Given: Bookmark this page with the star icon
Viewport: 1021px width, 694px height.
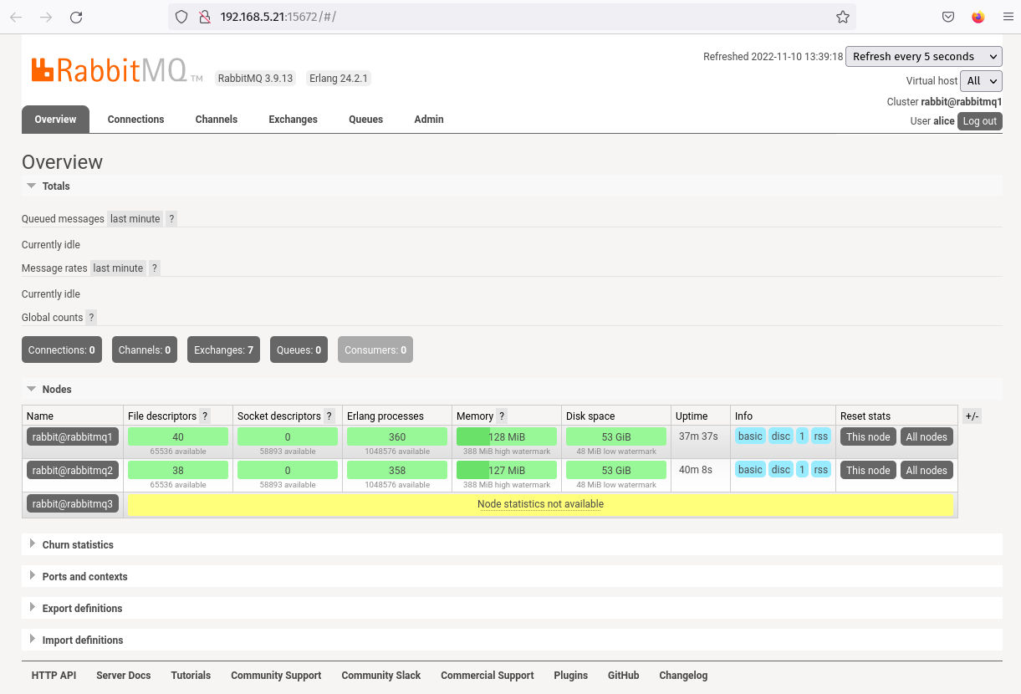Looking at the screenshot, I should pyautogui.click(x=843, y=17).
